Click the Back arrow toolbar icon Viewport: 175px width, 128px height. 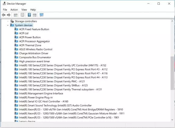(x=4, y=15)
